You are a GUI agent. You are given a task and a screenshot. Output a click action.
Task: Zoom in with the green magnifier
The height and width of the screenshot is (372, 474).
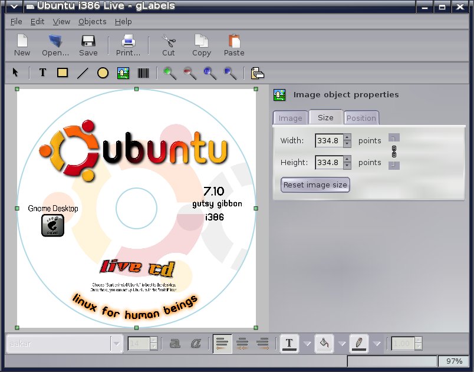click(x=170, y=73)
